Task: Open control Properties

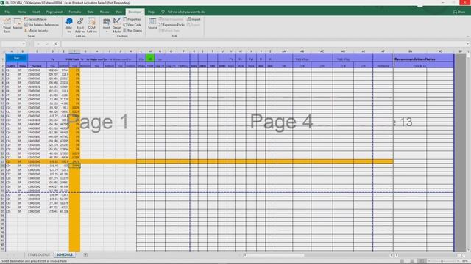Action: tap(132, 19)
